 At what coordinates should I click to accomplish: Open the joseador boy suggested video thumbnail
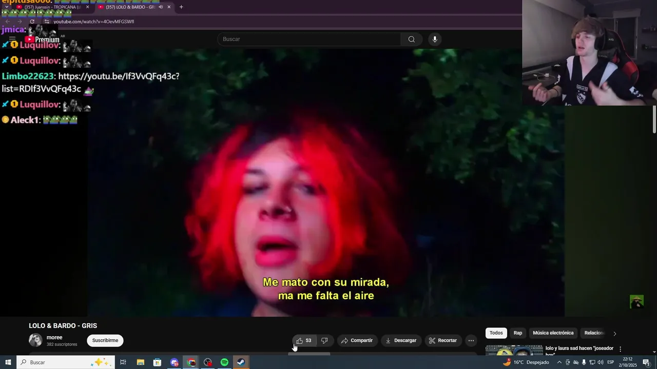click(x=514, y=351)
